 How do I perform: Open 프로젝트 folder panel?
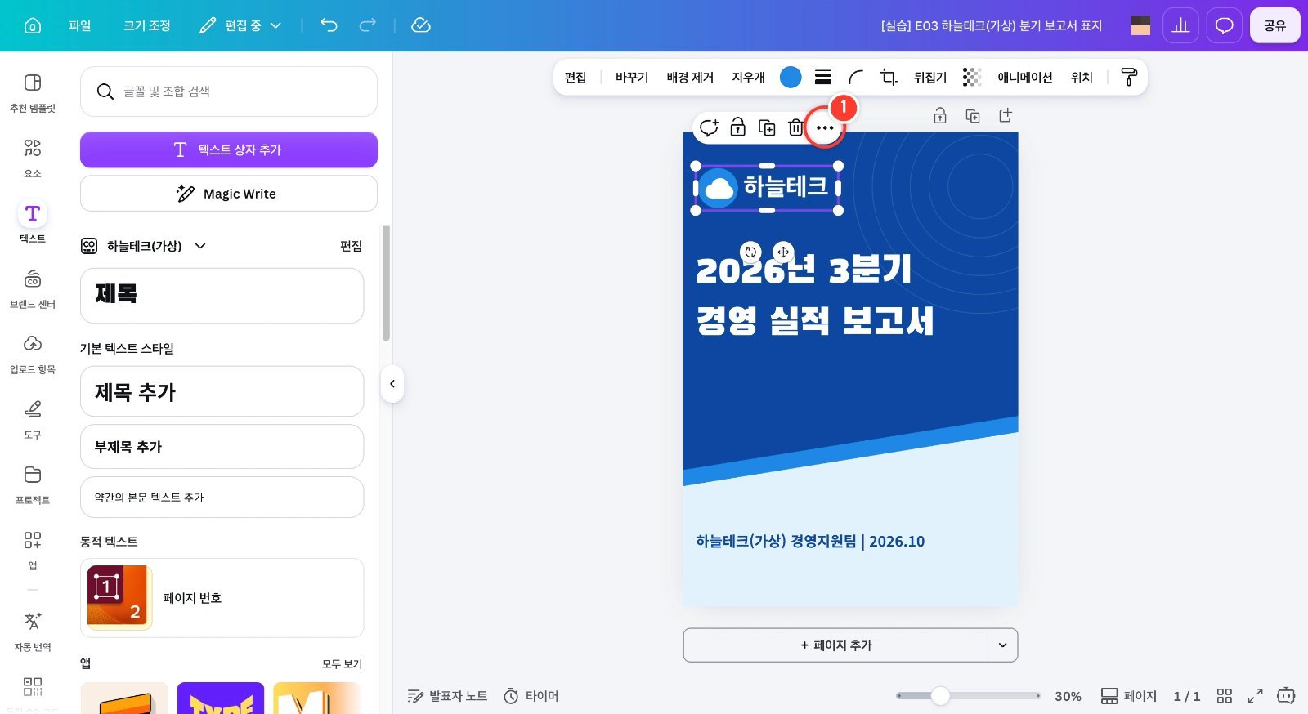click(33, 485)
